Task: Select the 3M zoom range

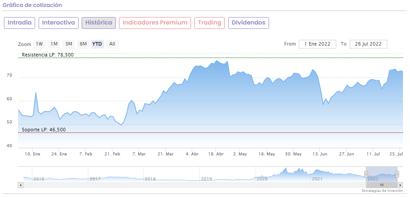Action: [68, 44]
